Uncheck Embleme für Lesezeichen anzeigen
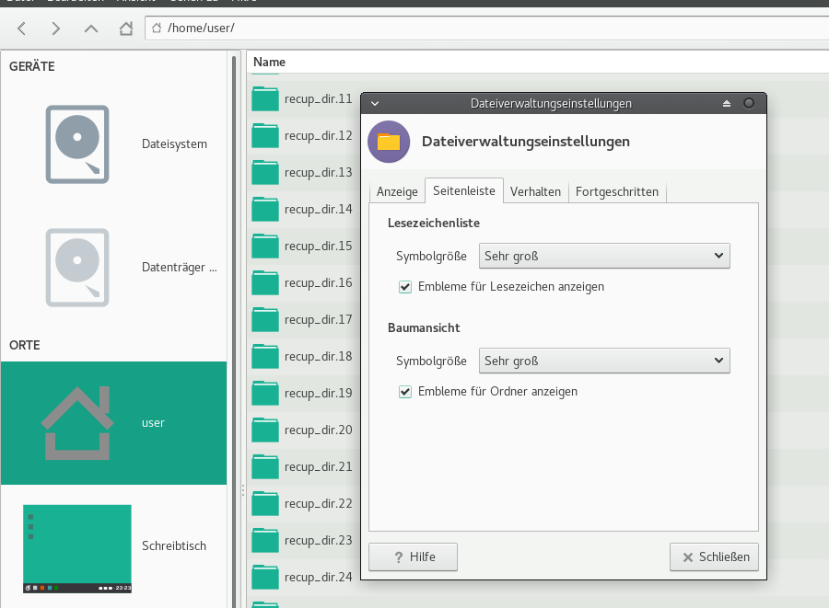The height and width of the screenshot is (608, 829). (x=405, y=287)
